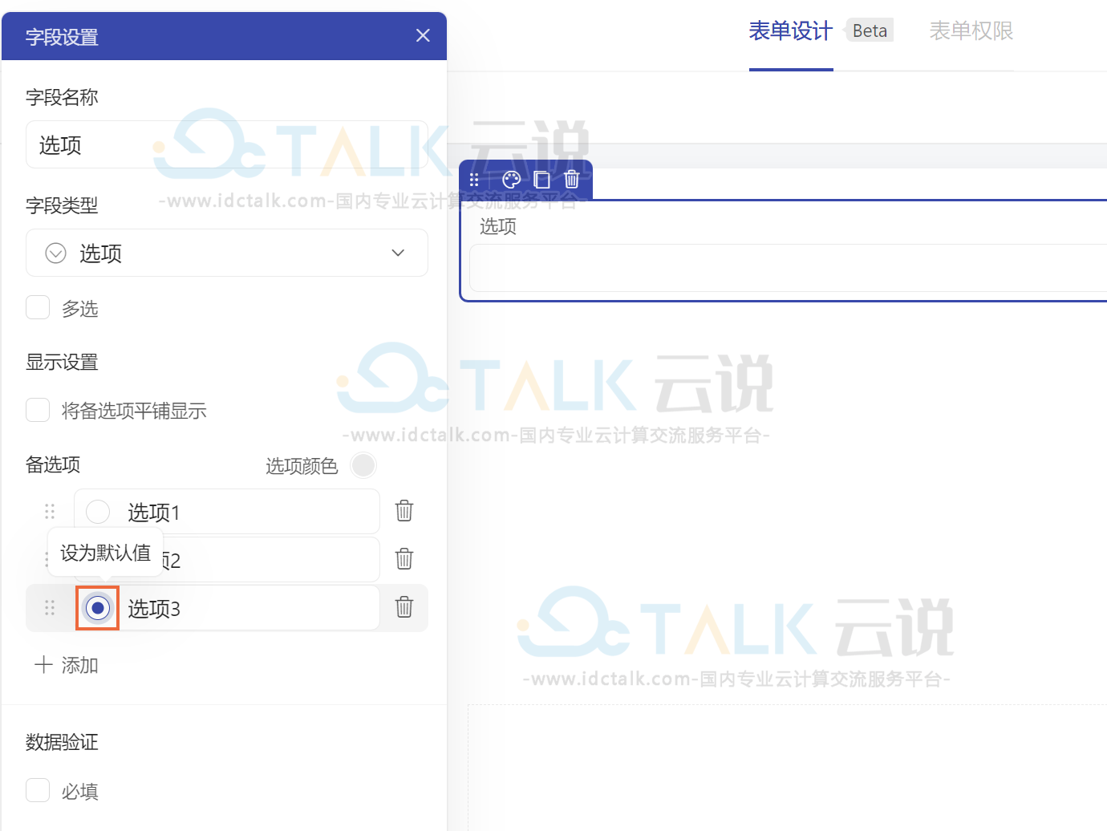Add a new option with 添加

[67, 665]
